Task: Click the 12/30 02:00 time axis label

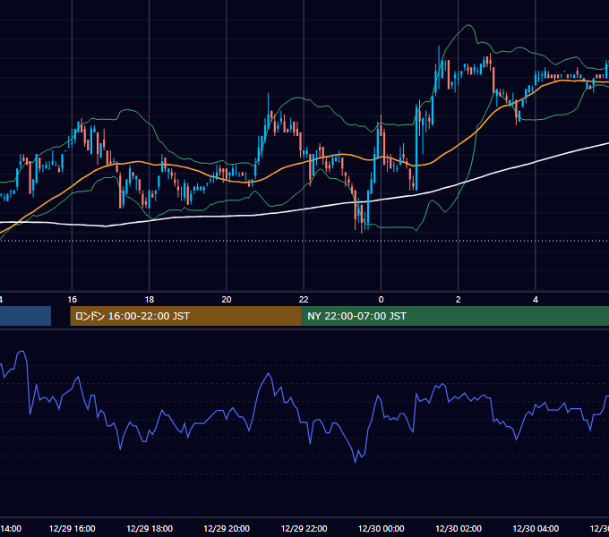Action: pos(459,528)
